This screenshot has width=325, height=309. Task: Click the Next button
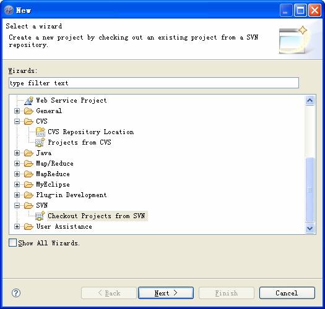click(x=166, y=293)
